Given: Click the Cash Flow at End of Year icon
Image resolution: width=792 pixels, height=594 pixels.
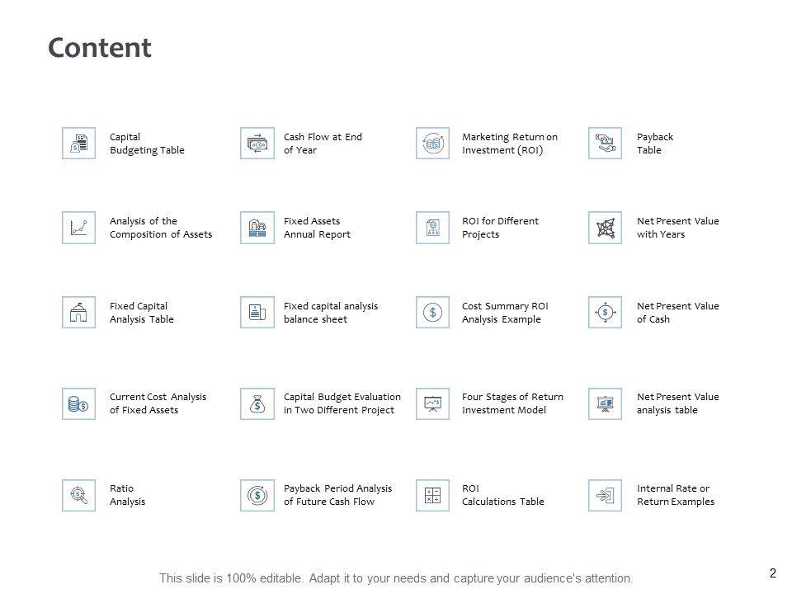Looking at the screenshot, I should coord(257,144).
